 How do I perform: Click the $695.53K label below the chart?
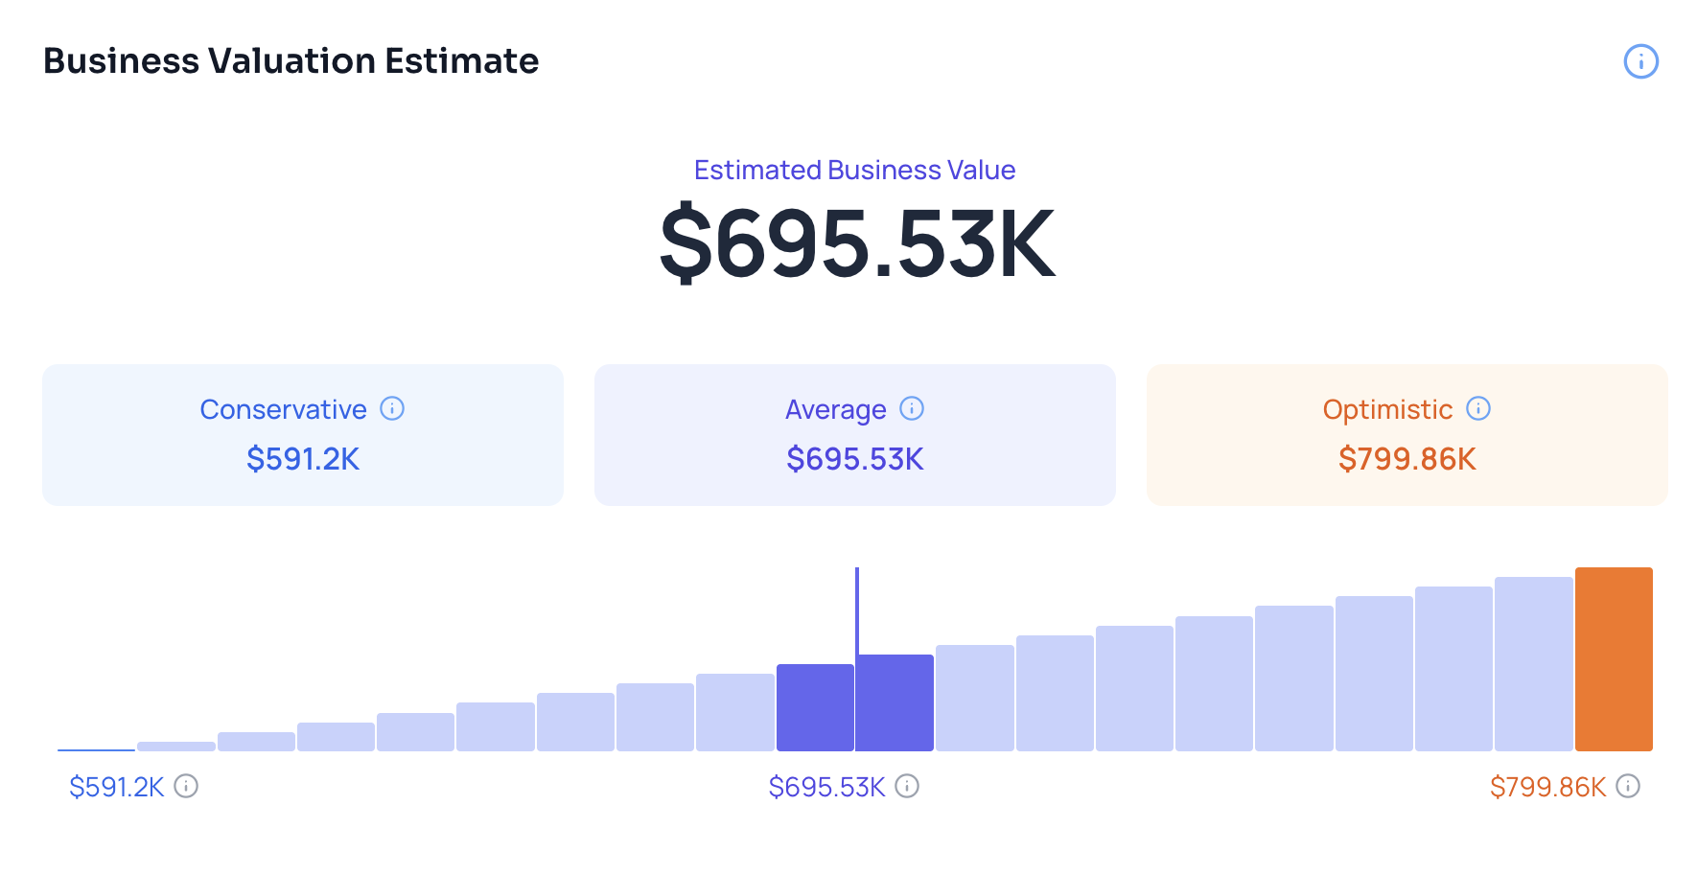[826, 787]
